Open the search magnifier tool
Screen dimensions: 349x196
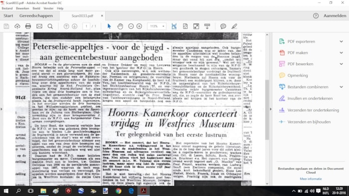click(x=50, y=26)
